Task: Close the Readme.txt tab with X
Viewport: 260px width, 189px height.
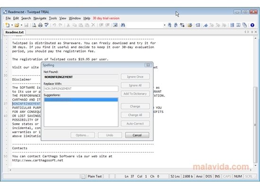Action: click(256, 32)
